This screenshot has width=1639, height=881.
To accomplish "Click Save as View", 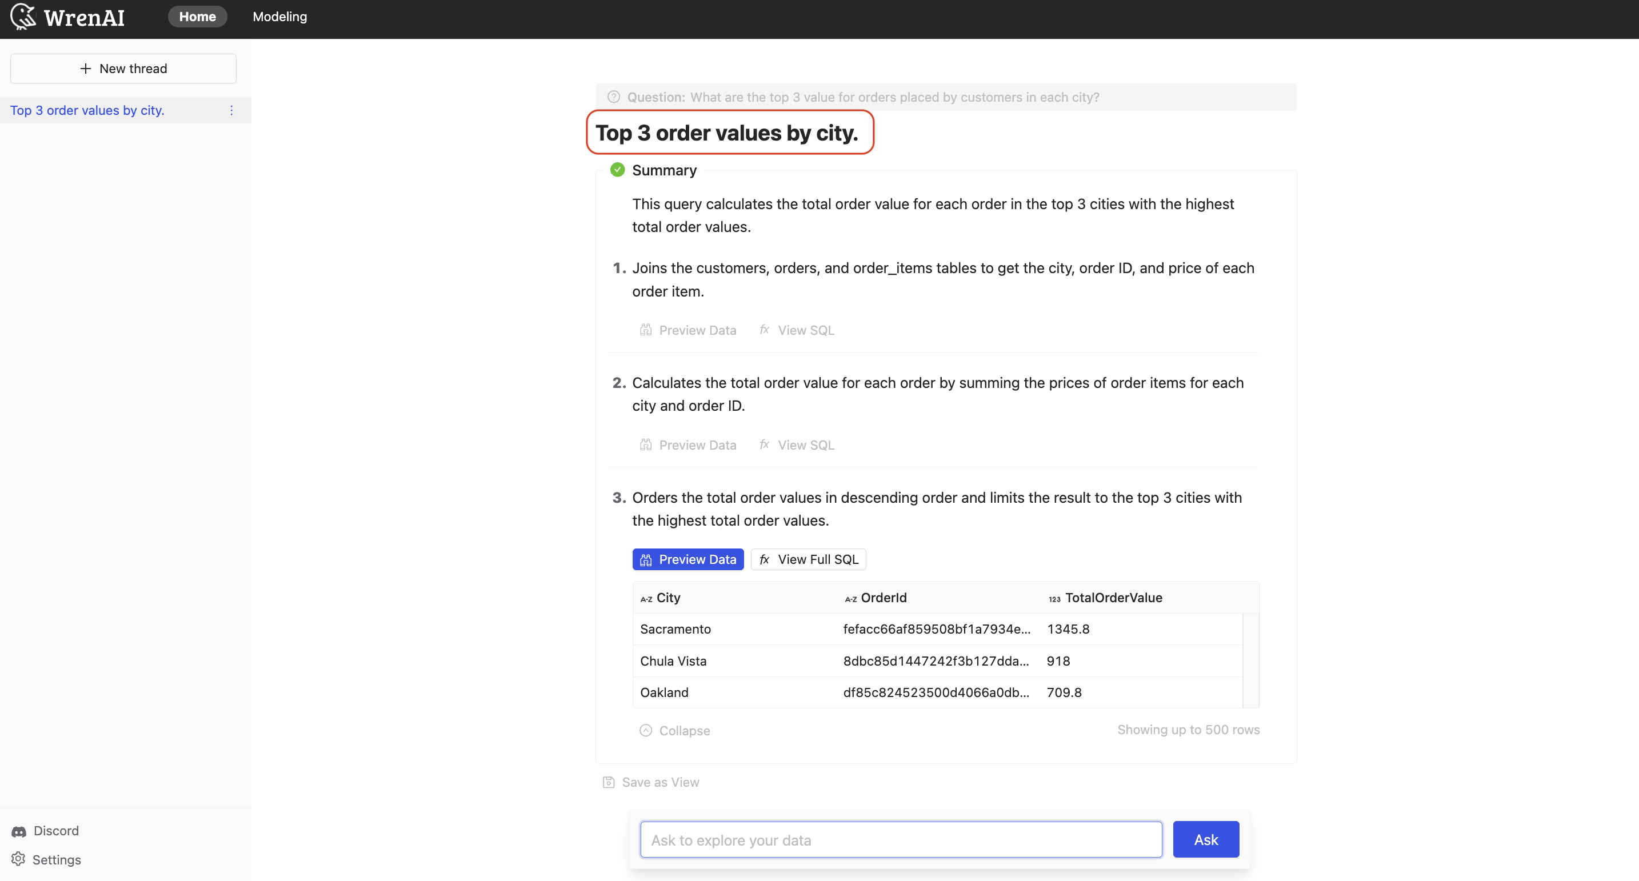I will tap(650, 782).
